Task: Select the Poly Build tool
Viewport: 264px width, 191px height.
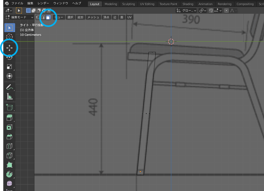Action: point(9,165)
